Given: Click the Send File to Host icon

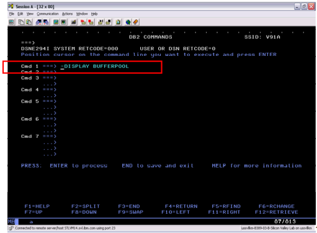Looking at the screenshot, I should [38, 22].
